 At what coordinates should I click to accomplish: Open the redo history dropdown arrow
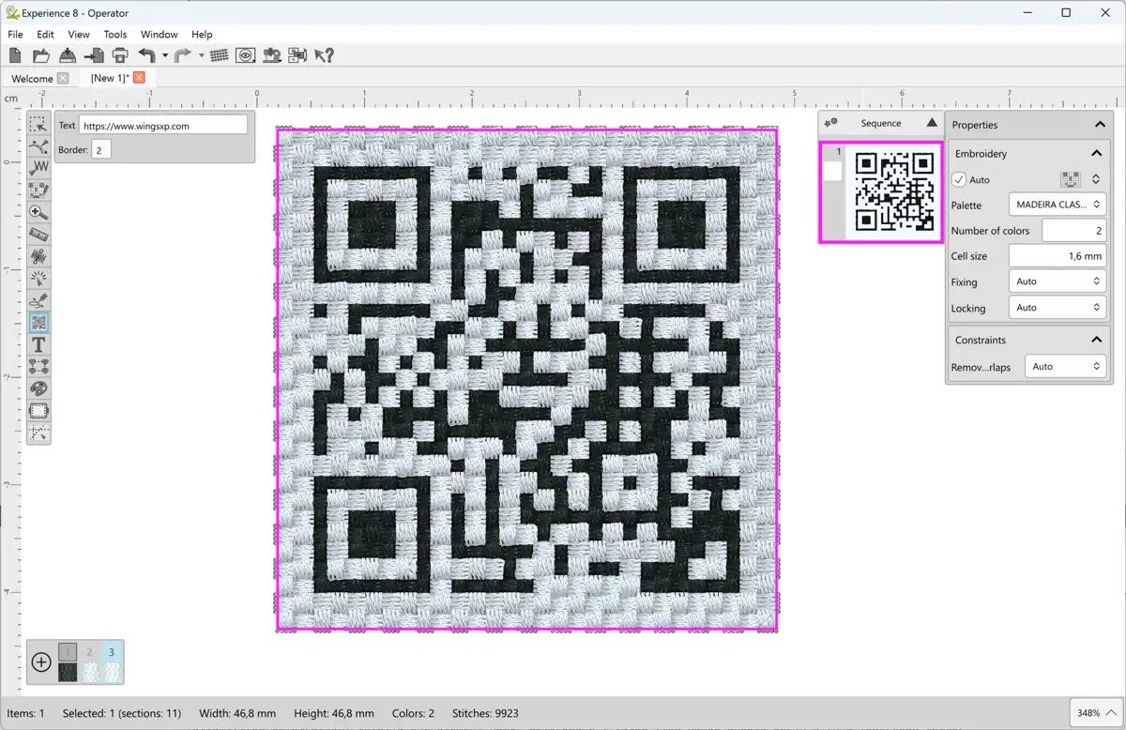(201, 55)
